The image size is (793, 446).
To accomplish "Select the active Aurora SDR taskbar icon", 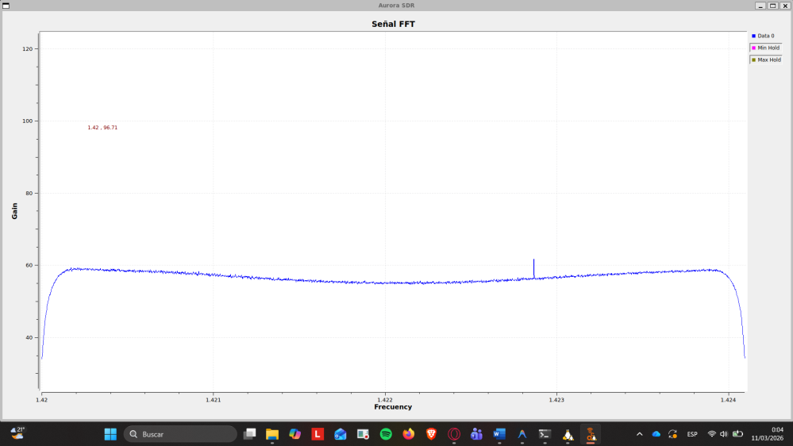I will (x=591, y=434).
